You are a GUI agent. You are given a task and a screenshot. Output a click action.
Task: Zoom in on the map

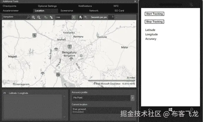pyautogui.click(x=34, y=17)
